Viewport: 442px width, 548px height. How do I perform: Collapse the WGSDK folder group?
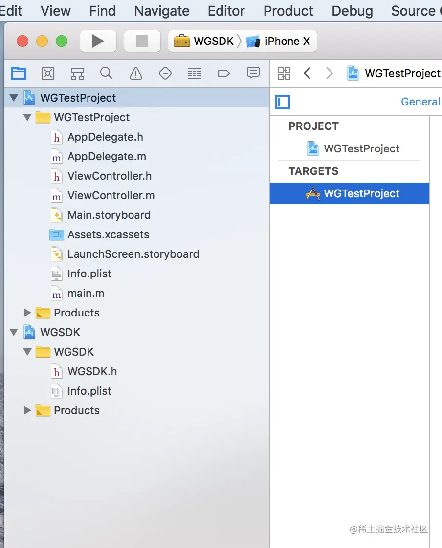coord(27,352)
